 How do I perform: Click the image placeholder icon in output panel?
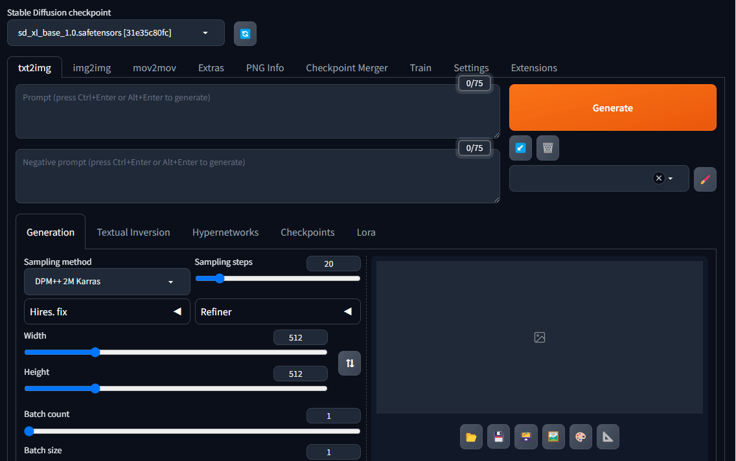[540, 337]
